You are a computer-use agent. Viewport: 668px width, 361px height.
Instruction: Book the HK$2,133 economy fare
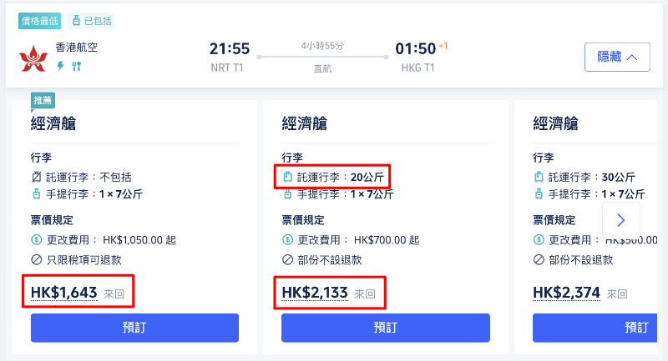click(386, 328)
